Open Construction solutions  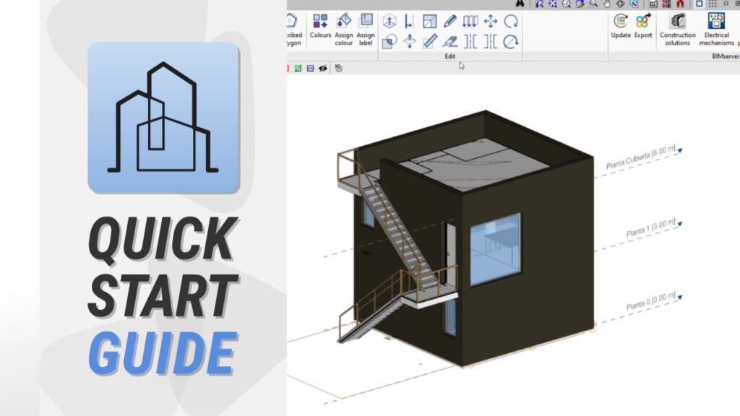[x=678, y=22]
